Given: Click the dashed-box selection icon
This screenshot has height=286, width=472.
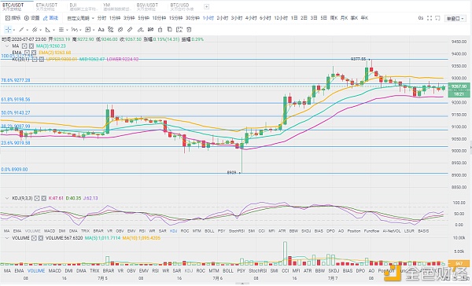Looking at the screenshot, I should tap(179, 30).
